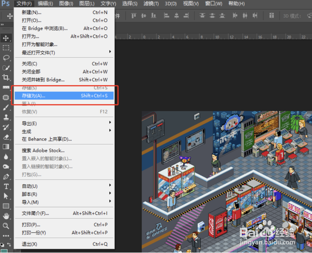
Task: Select the Ruler measurement tool
Action: coord(6,87)
